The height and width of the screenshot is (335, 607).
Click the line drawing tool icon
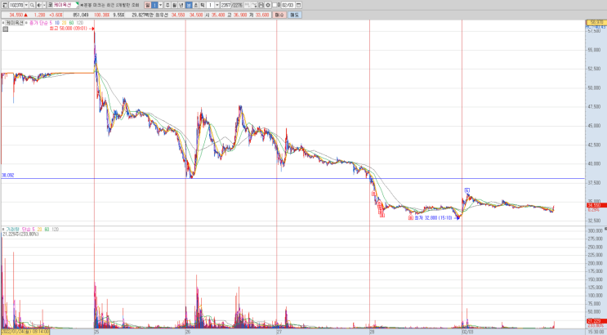[x=254, y=5]
